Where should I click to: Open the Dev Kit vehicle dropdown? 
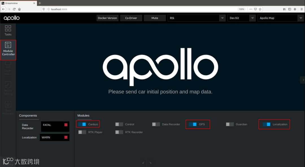tap(241, 18)
